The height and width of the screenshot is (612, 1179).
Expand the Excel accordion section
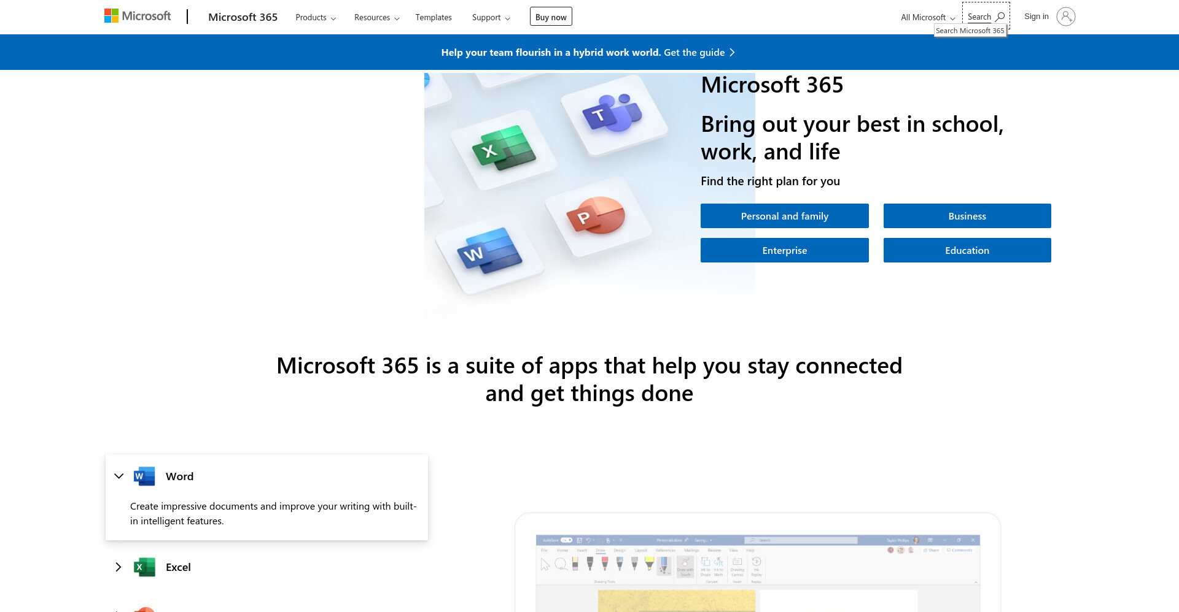[x=119, y=567]
